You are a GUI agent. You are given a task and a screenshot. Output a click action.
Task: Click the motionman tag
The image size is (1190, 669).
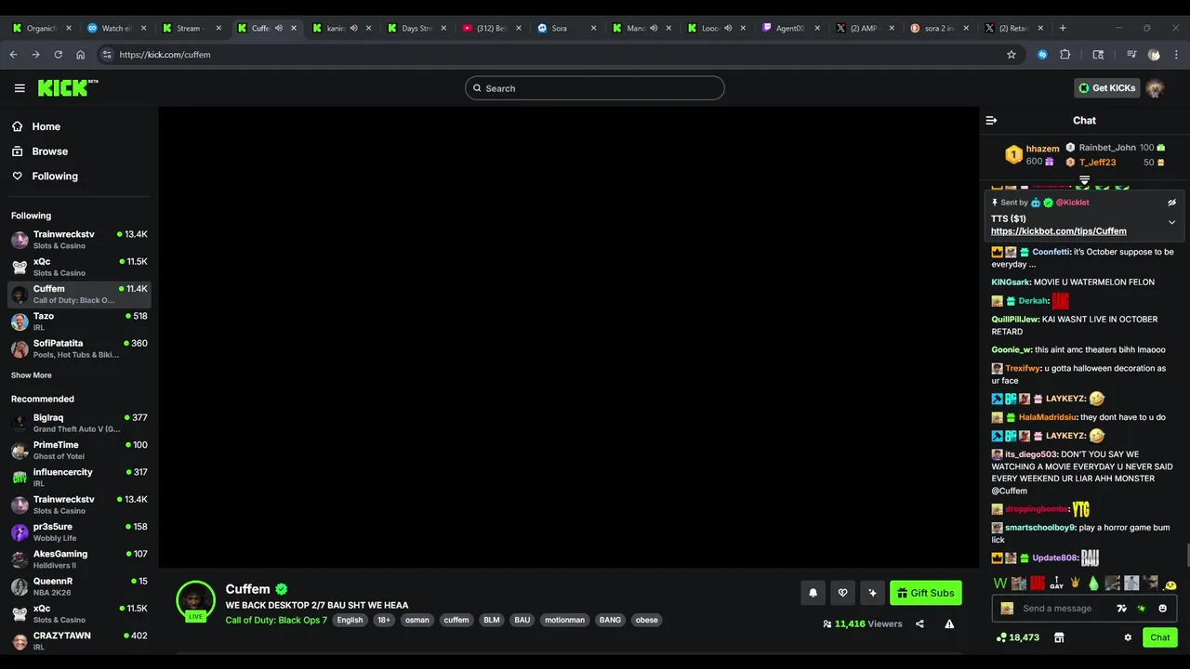[565, 620]
